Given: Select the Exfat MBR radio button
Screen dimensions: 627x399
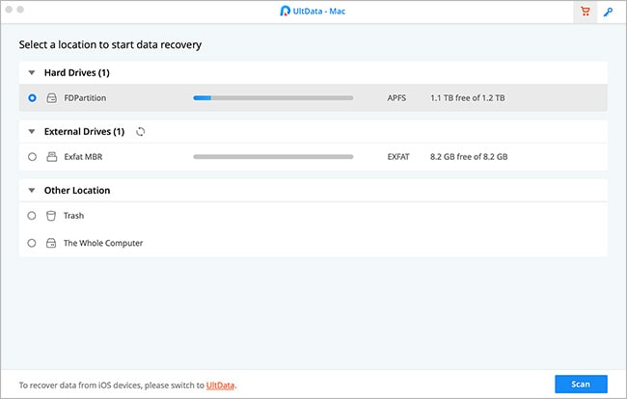Looking at the screenshot, I should tap(33, 156).
